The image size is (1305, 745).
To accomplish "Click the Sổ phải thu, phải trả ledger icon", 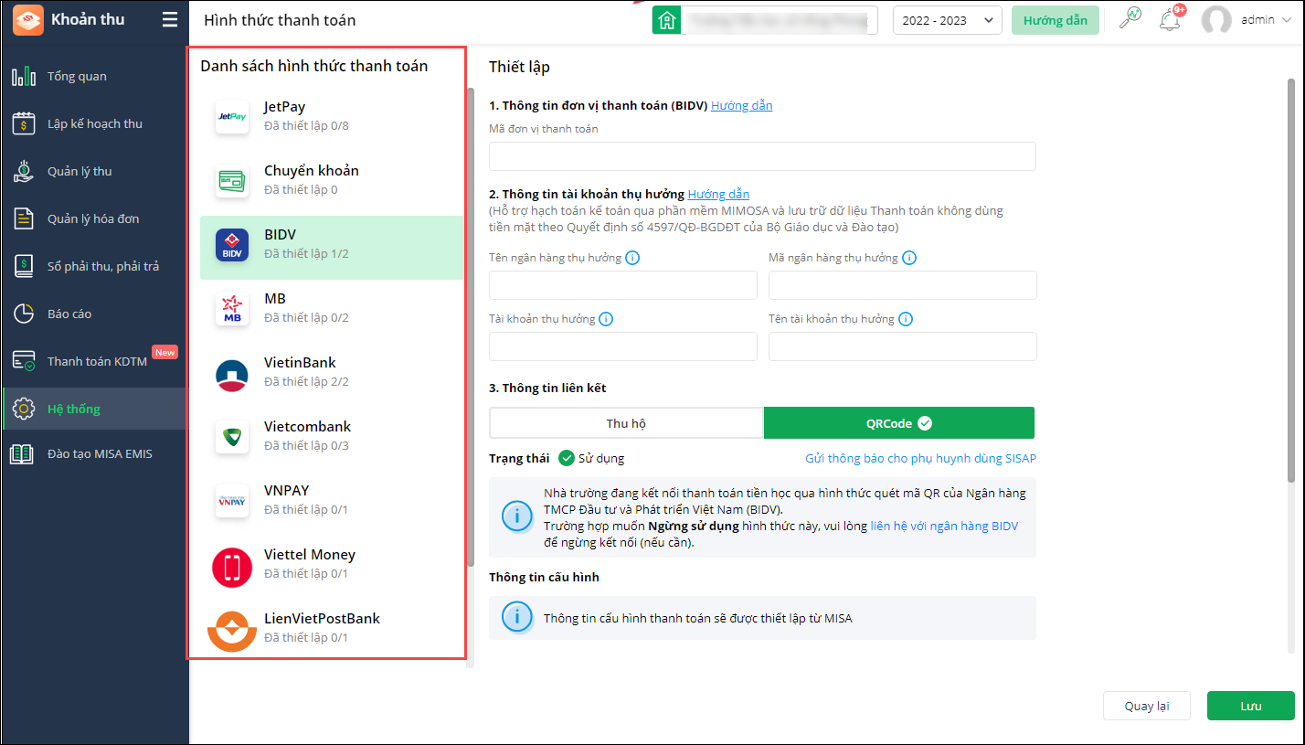I will (24, 266).
